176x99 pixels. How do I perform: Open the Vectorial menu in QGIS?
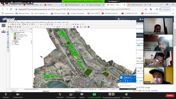[x=34, y=22]
